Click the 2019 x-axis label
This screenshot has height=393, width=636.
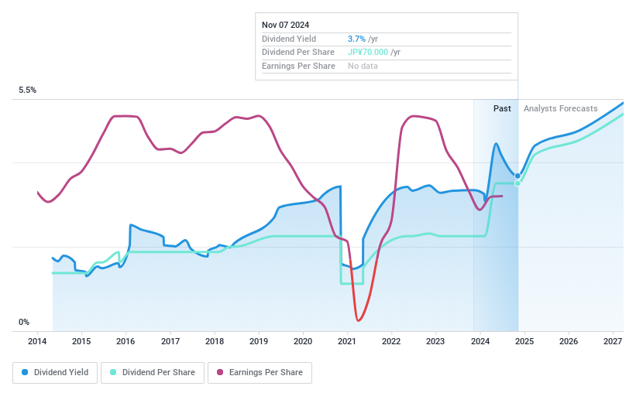pyautogui.click(x=259, y=341)
